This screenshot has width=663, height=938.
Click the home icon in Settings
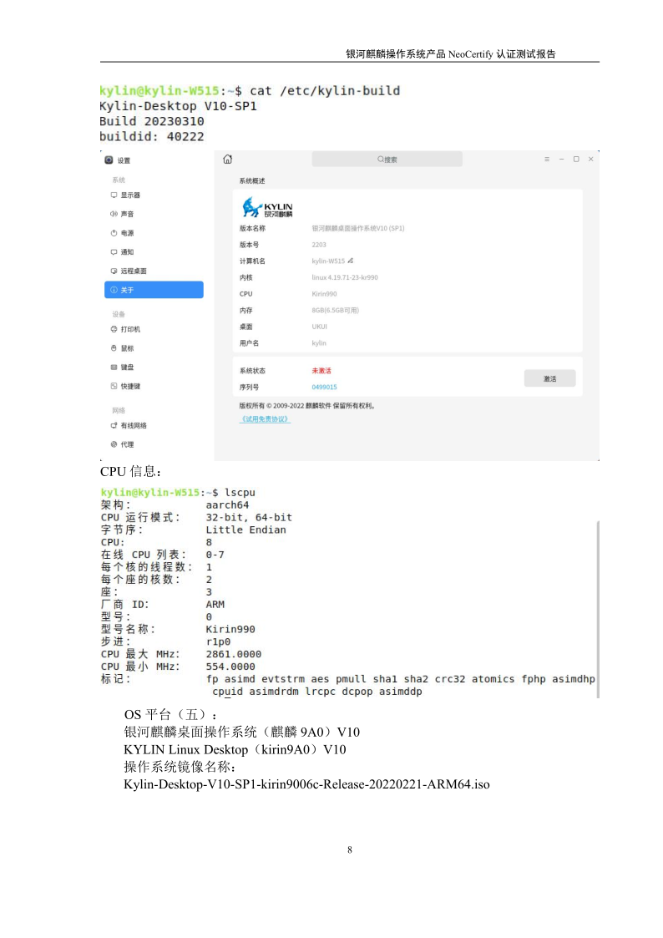pyautogui.click(x=228, y=160)
